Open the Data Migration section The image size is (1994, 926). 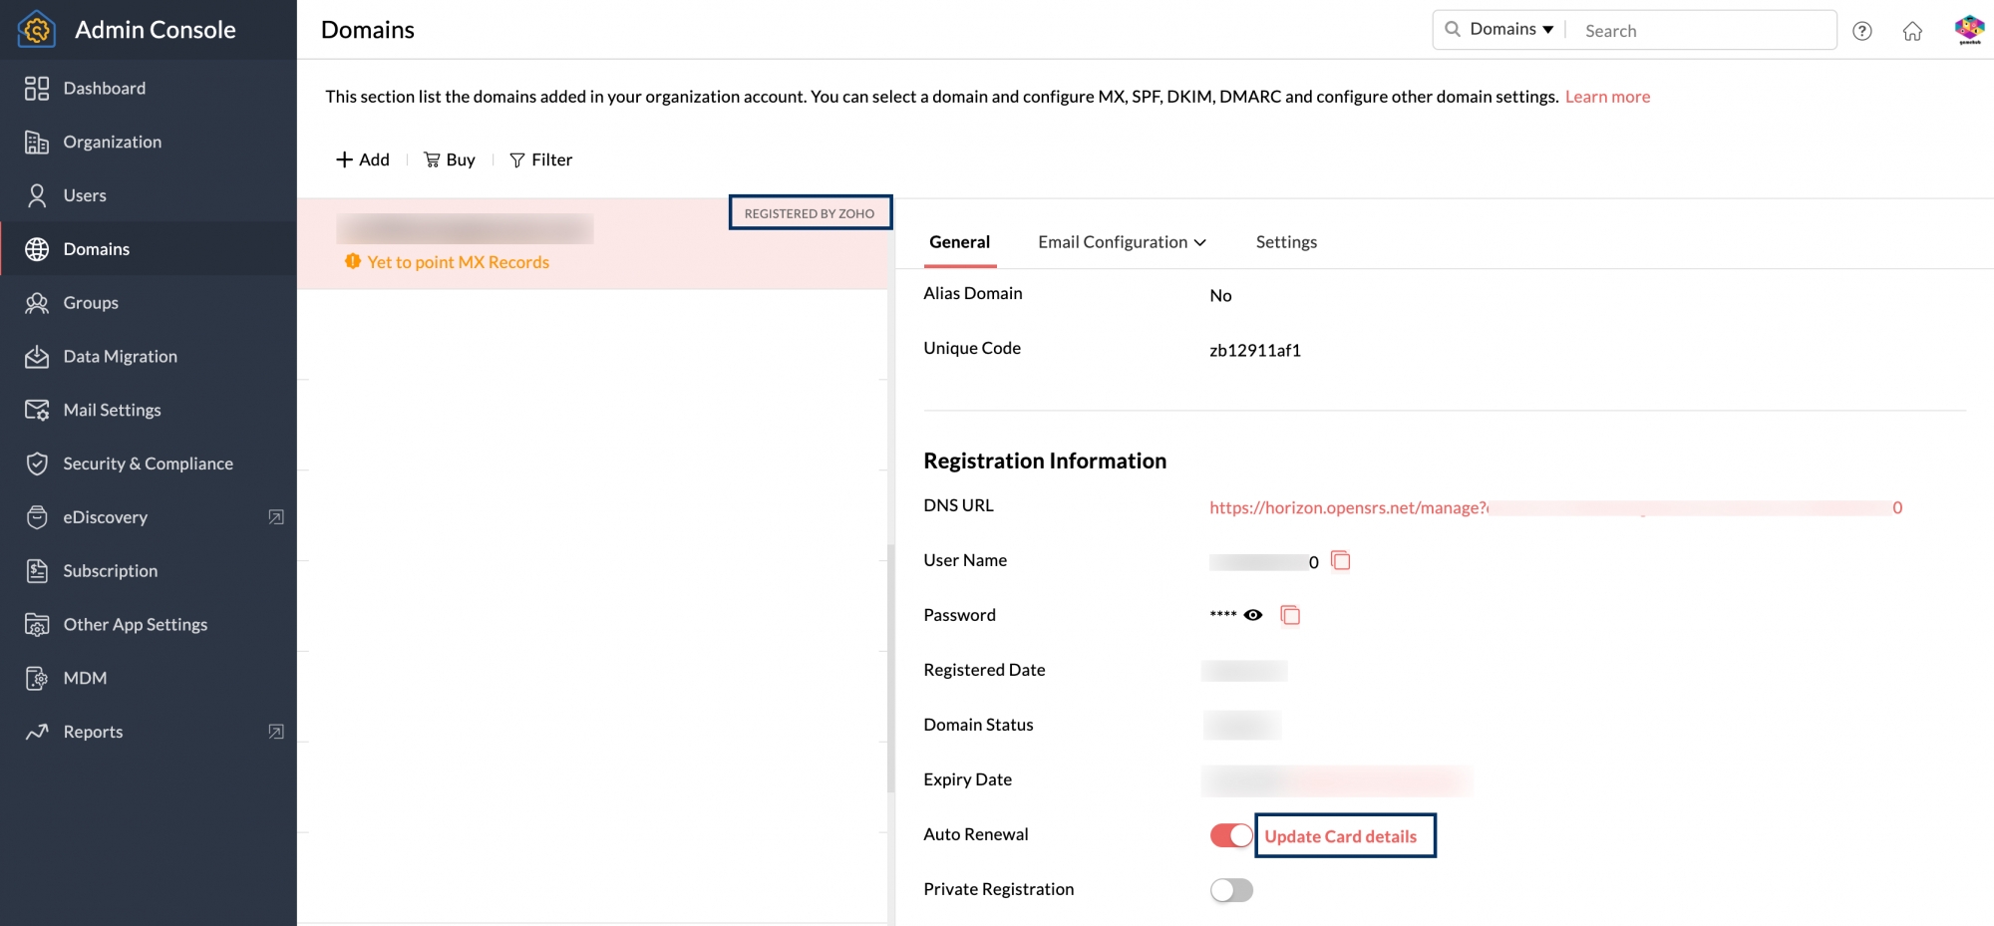120,357
